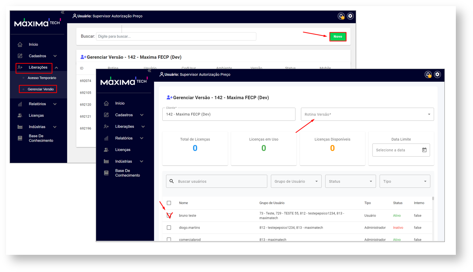Select Acesso Temporário in Liberações menu
This screenshot has width=473, height=272.
tap(41, 78)
